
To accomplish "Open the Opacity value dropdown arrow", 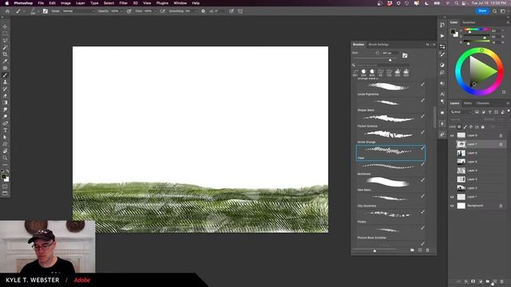I will coord(122,11).
